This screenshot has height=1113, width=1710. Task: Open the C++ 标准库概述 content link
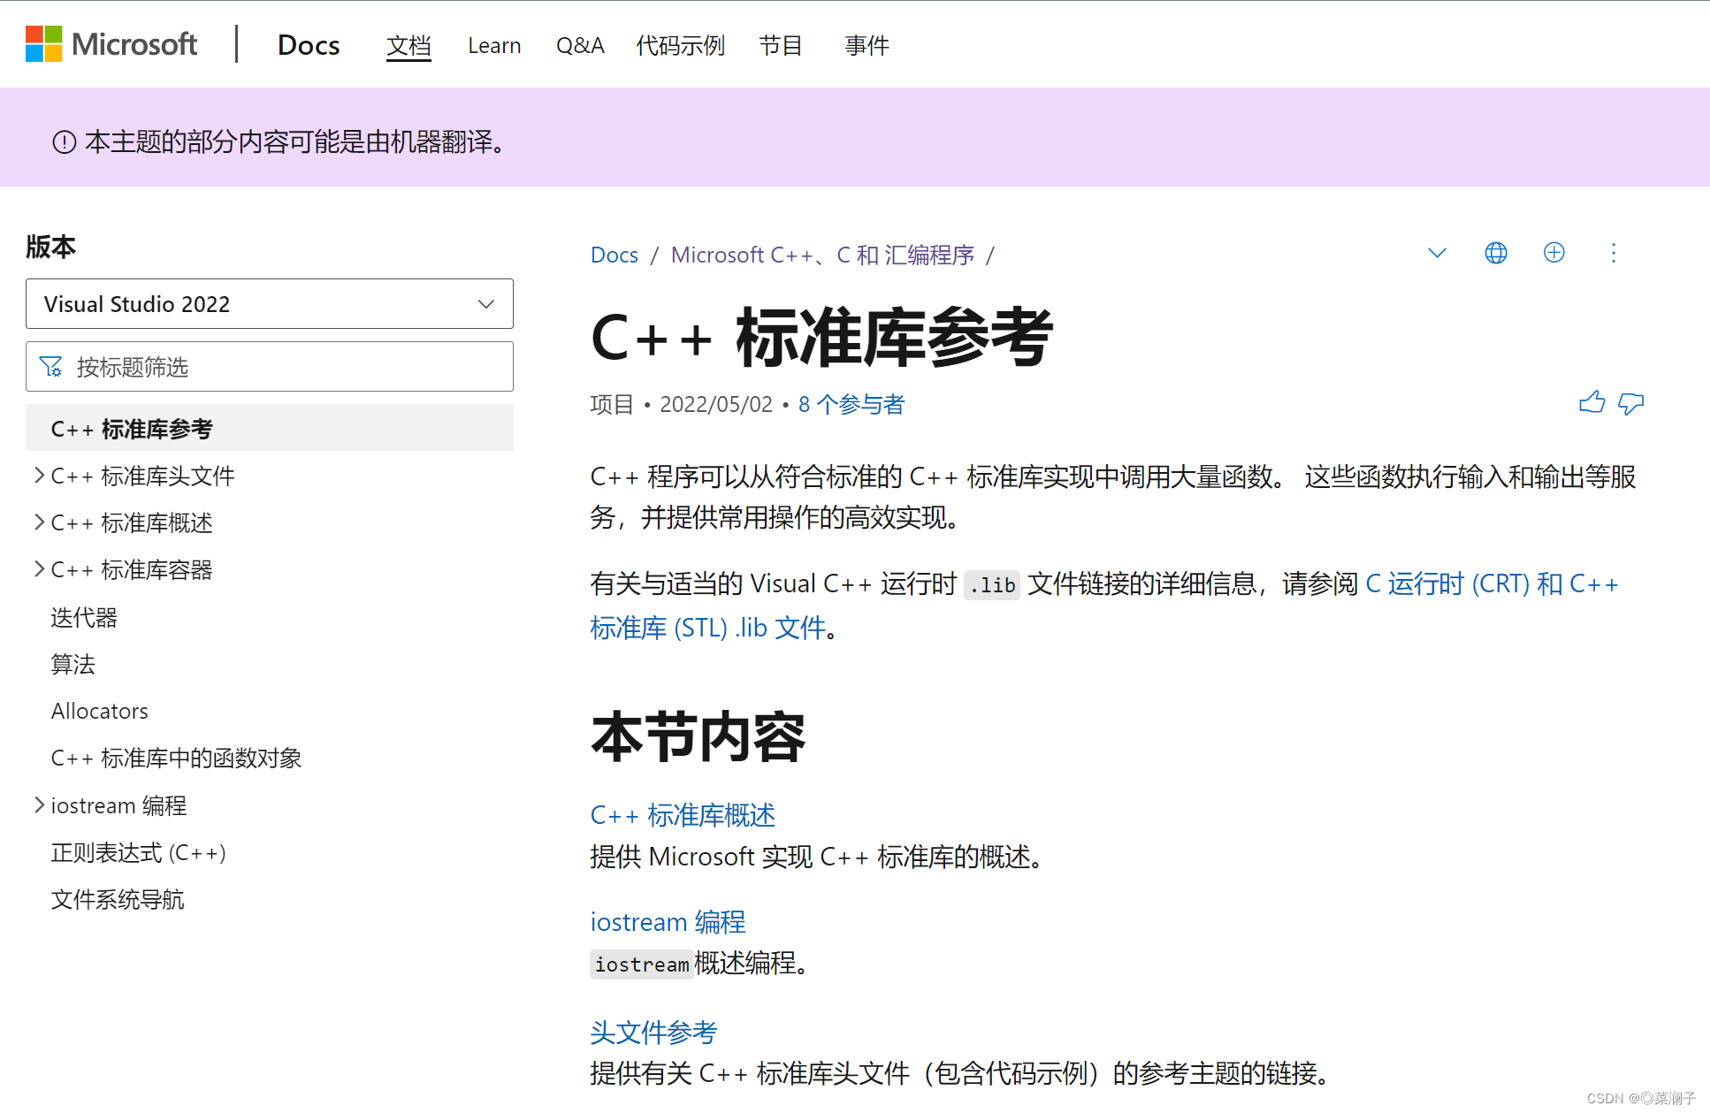click(x=683, y=815)
